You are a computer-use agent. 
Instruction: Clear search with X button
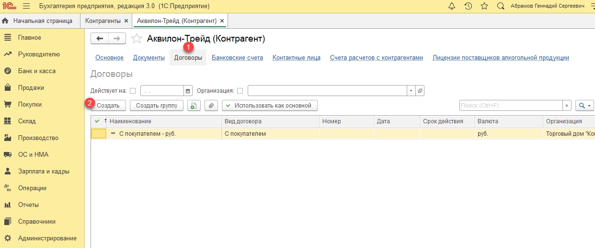567,105
